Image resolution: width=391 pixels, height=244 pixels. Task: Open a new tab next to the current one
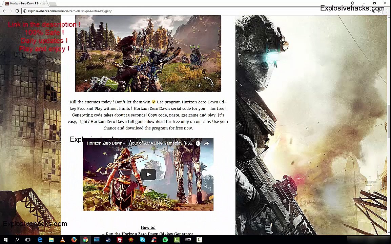(x=53, y=3)
